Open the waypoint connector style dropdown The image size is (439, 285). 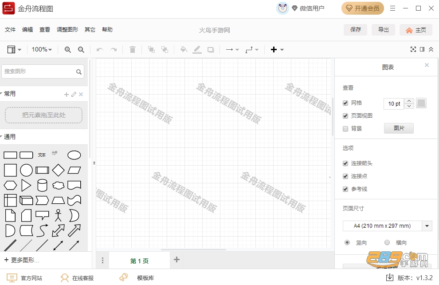tap(252, 50)
